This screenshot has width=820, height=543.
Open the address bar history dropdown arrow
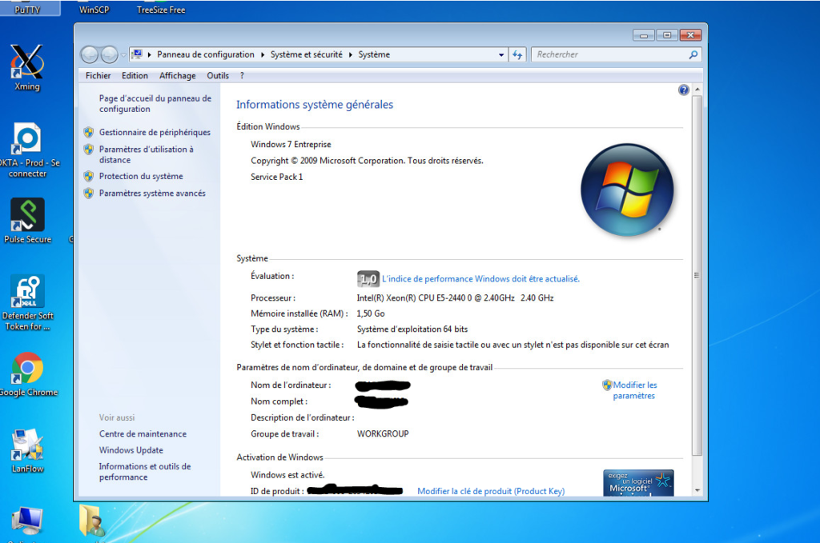501,54
